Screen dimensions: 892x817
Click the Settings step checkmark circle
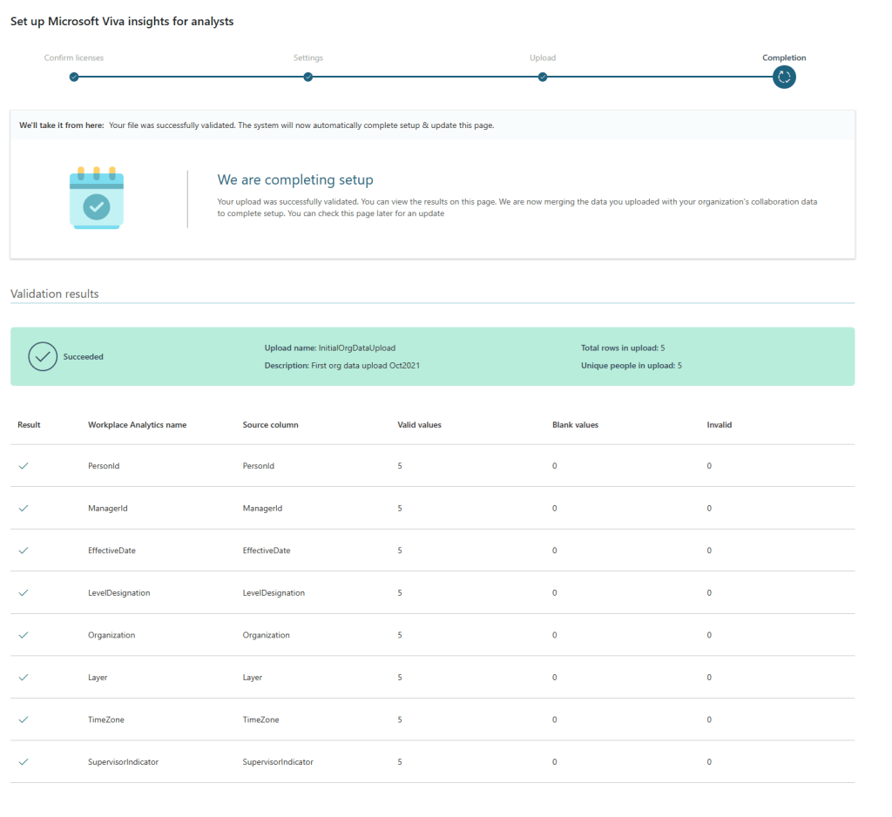coord(307,77)
